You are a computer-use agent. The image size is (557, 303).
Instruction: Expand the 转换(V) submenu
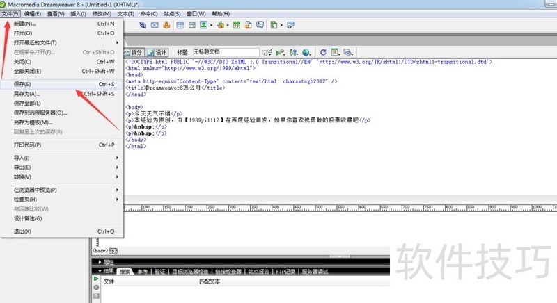point(62,177)
